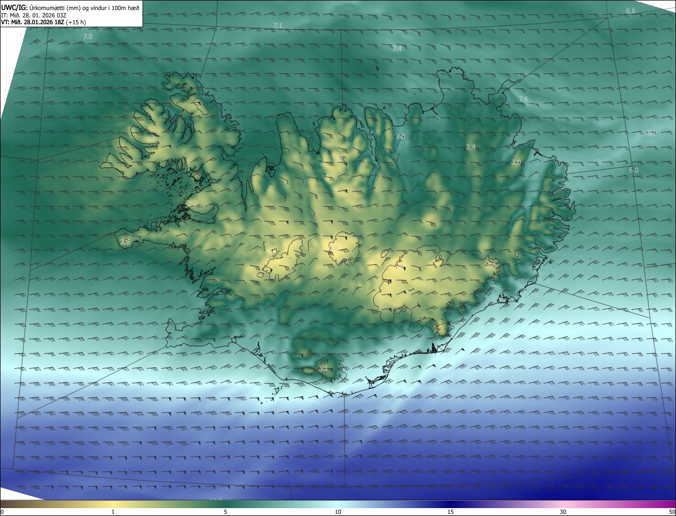Click the "2.6" value on the map

point(125,241)
